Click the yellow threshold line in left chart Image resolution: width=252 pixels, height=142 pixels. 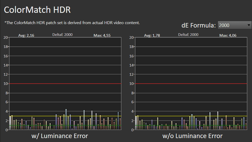point(65,116)
